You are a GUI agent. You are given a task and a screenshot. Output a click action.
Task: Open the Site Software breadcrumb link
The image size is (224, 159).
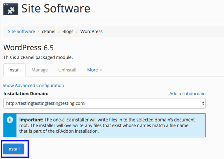(21, 31)
